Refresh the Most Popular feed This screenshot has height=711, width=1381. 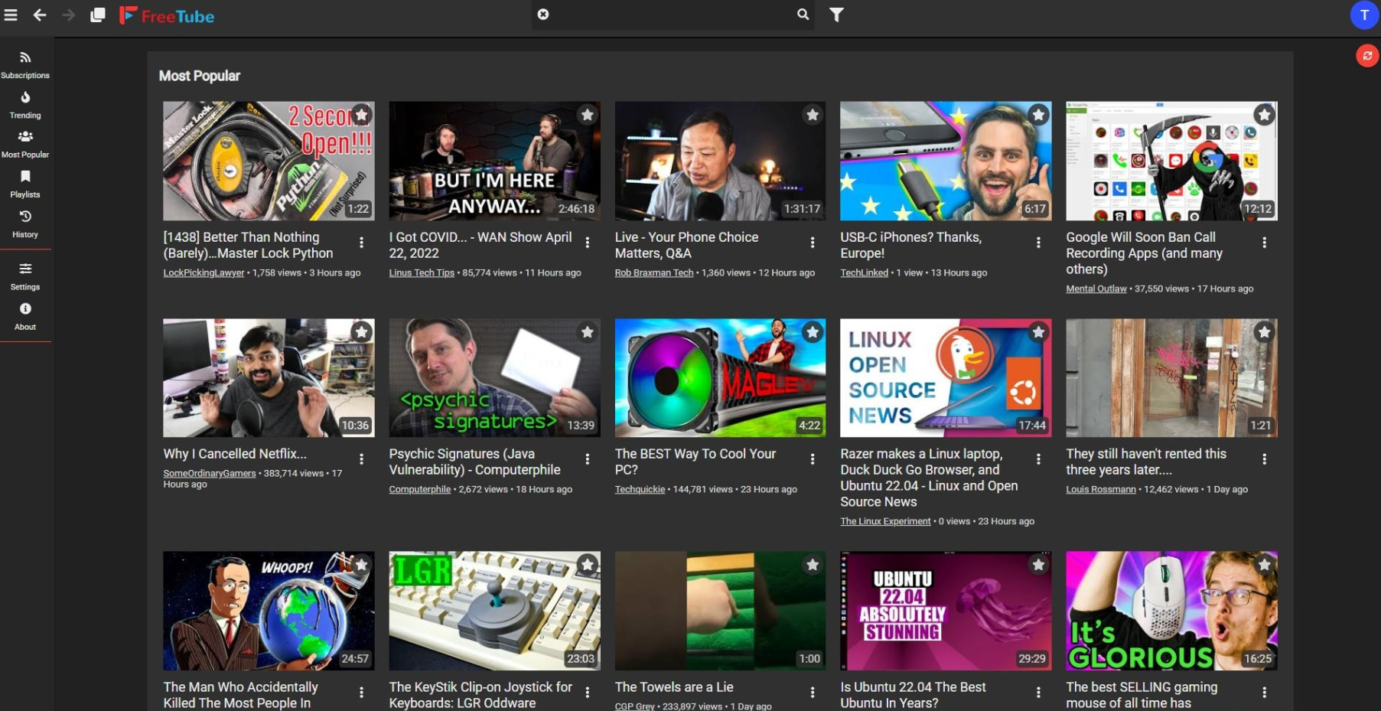pyautogui.click(x=1366, y=56)
